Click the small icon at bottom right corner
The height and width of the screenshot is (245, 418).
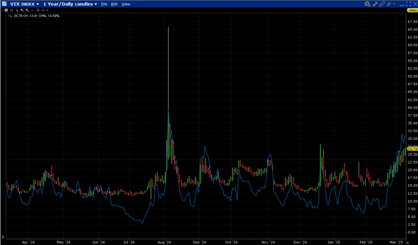pos(408,243)
